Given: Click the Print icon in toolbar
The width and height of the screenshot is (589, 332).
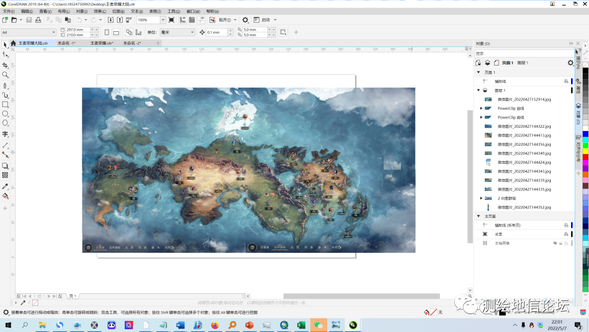Looking at the screenshot, I should pyautogui.click(x=38, y=20).
